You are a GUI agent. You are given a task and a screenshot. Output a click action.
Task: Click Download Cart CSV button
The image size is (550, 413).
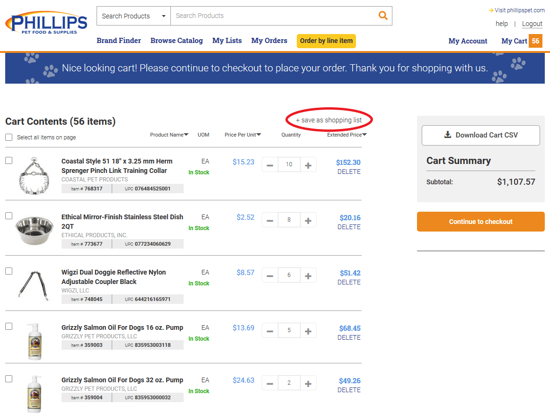click(480, 135)
